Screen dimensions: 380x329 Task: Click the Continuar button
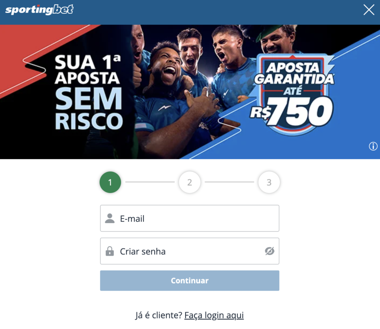[190, 280]
